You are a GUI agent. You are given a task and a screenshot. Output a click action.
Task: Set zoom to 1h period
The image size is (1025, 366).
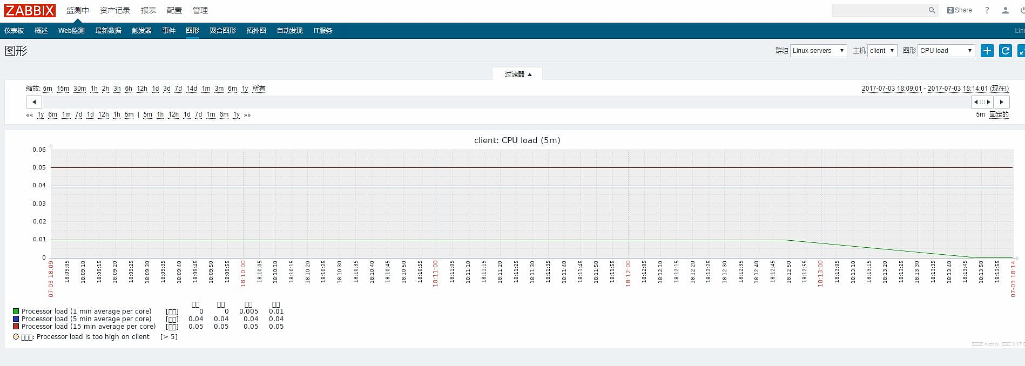tap(94, 89)
